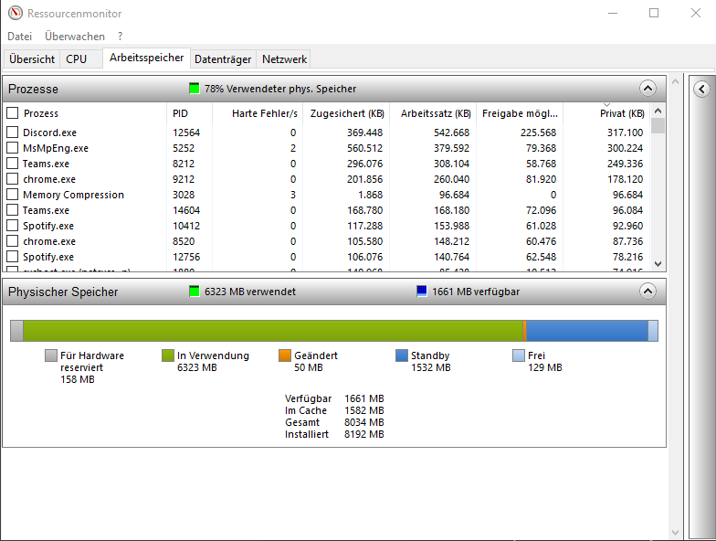Viewport: 716px width, 541px height.
Task: Sort by Freigabe mögl... column header
Action: pyautogui.click(x=520, y=113)
